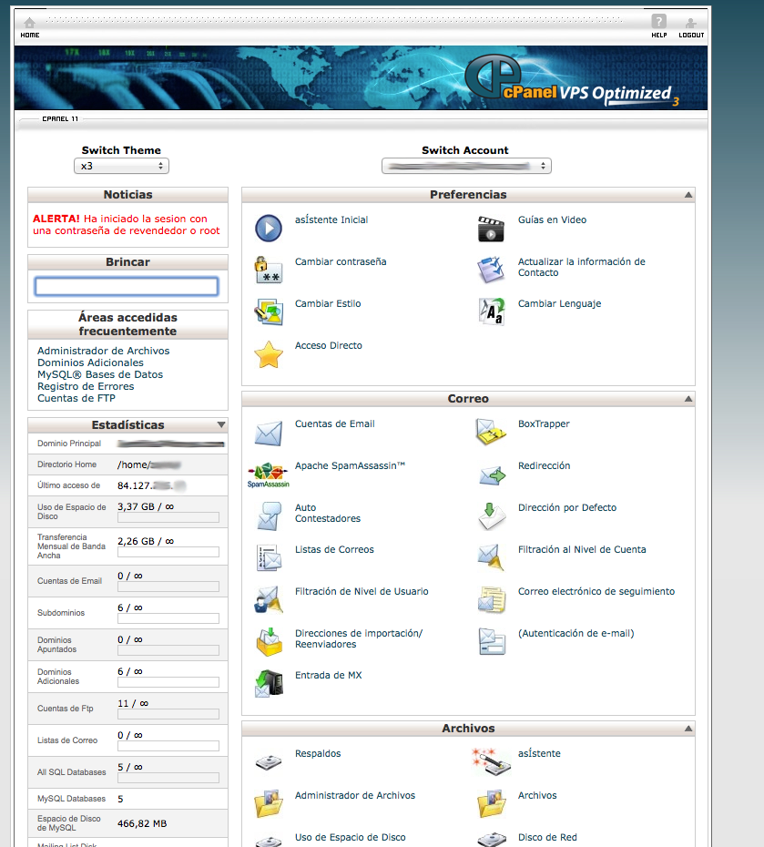Open the Switch Theme dropdown
Screen dimensions: 764x847
[x=121, y=167]
